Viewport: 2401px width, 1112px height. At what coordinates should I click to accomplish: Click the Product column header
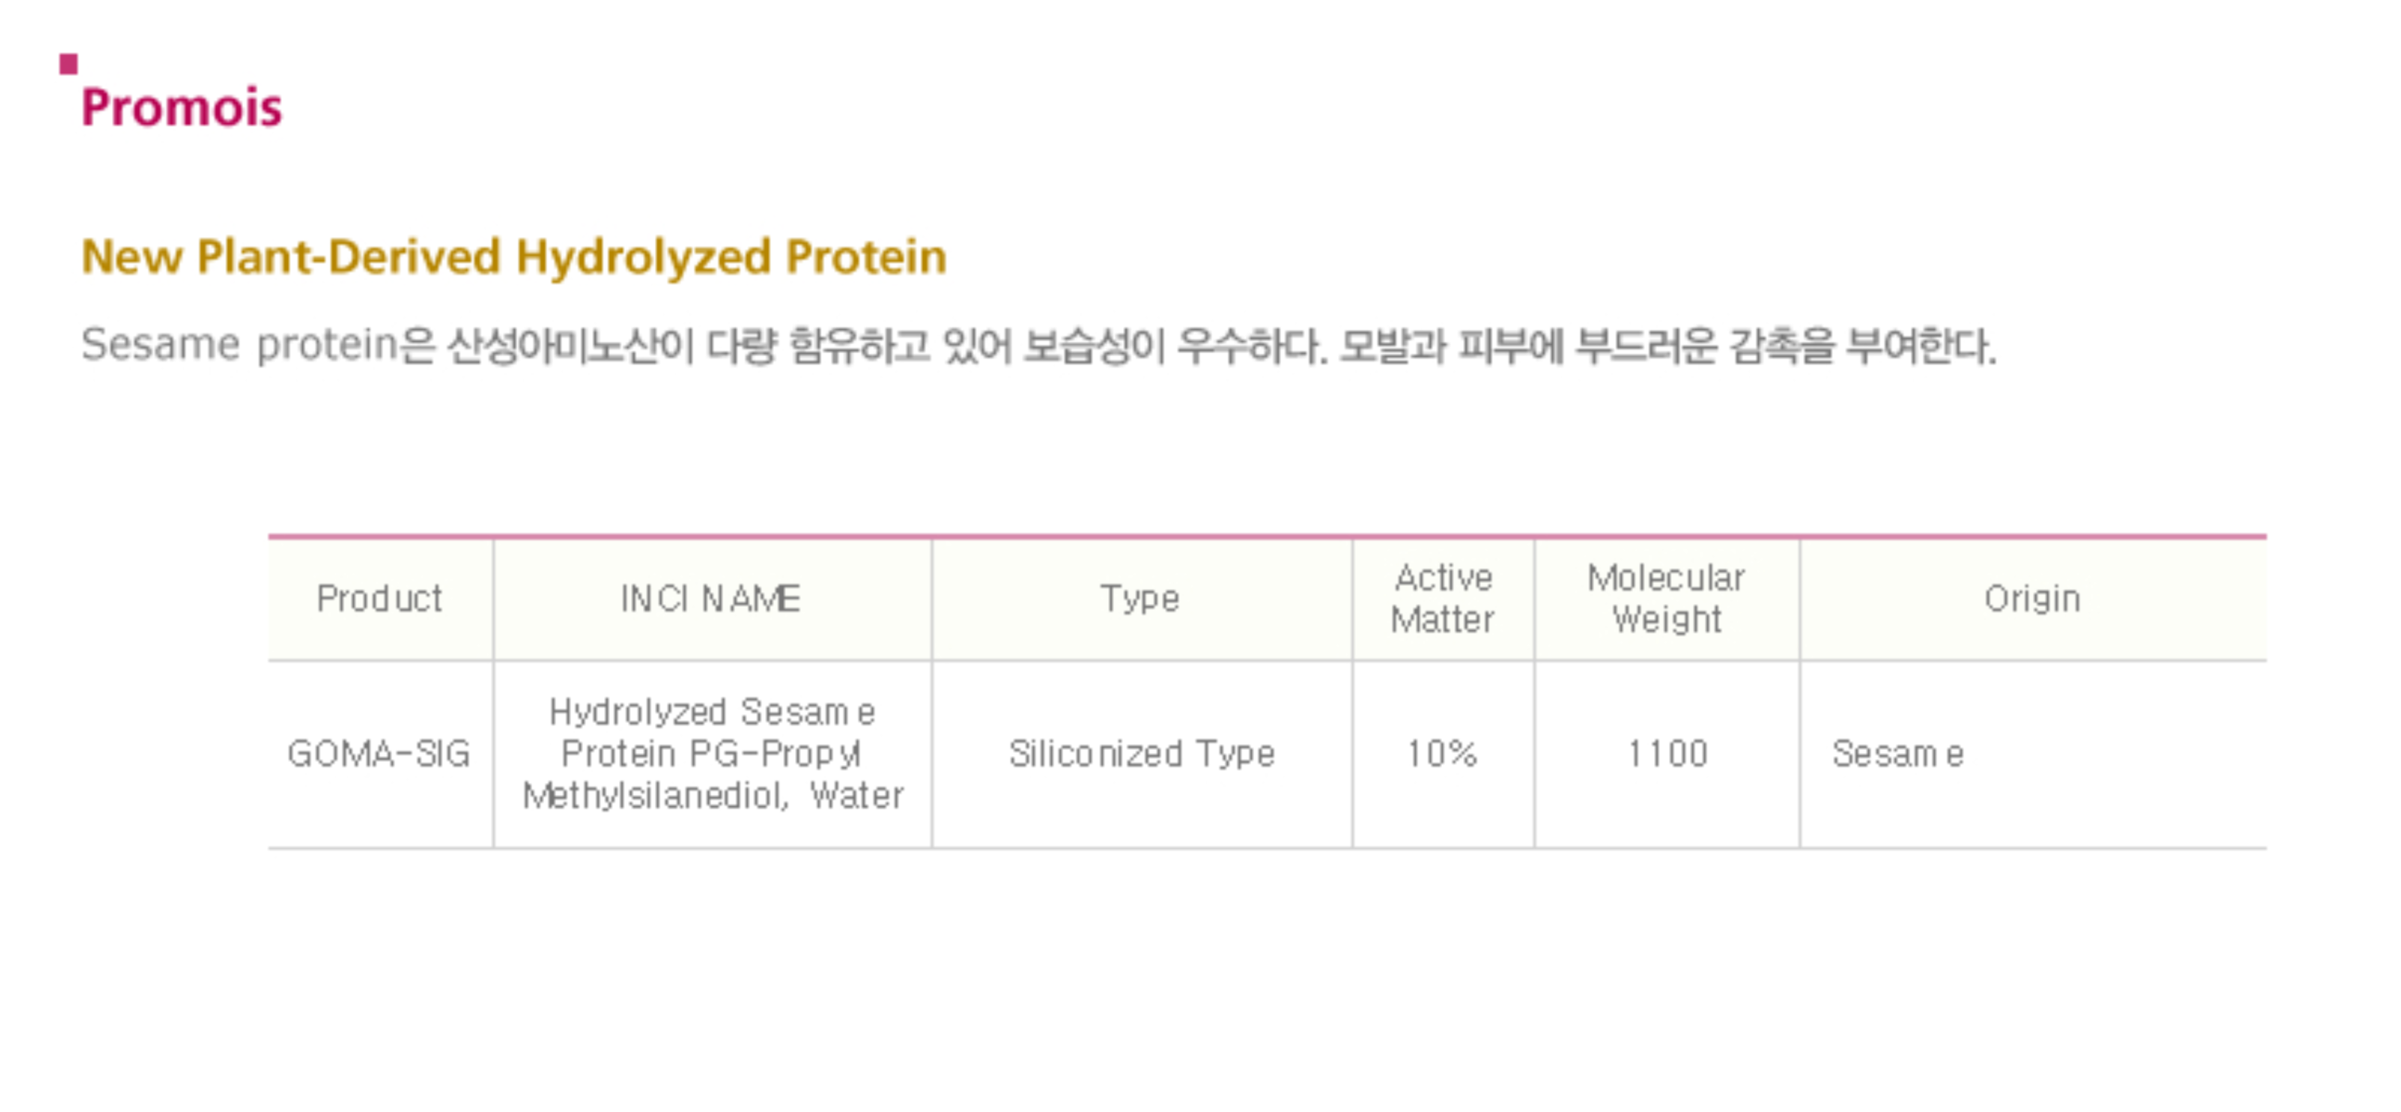(x=379, y=599)
